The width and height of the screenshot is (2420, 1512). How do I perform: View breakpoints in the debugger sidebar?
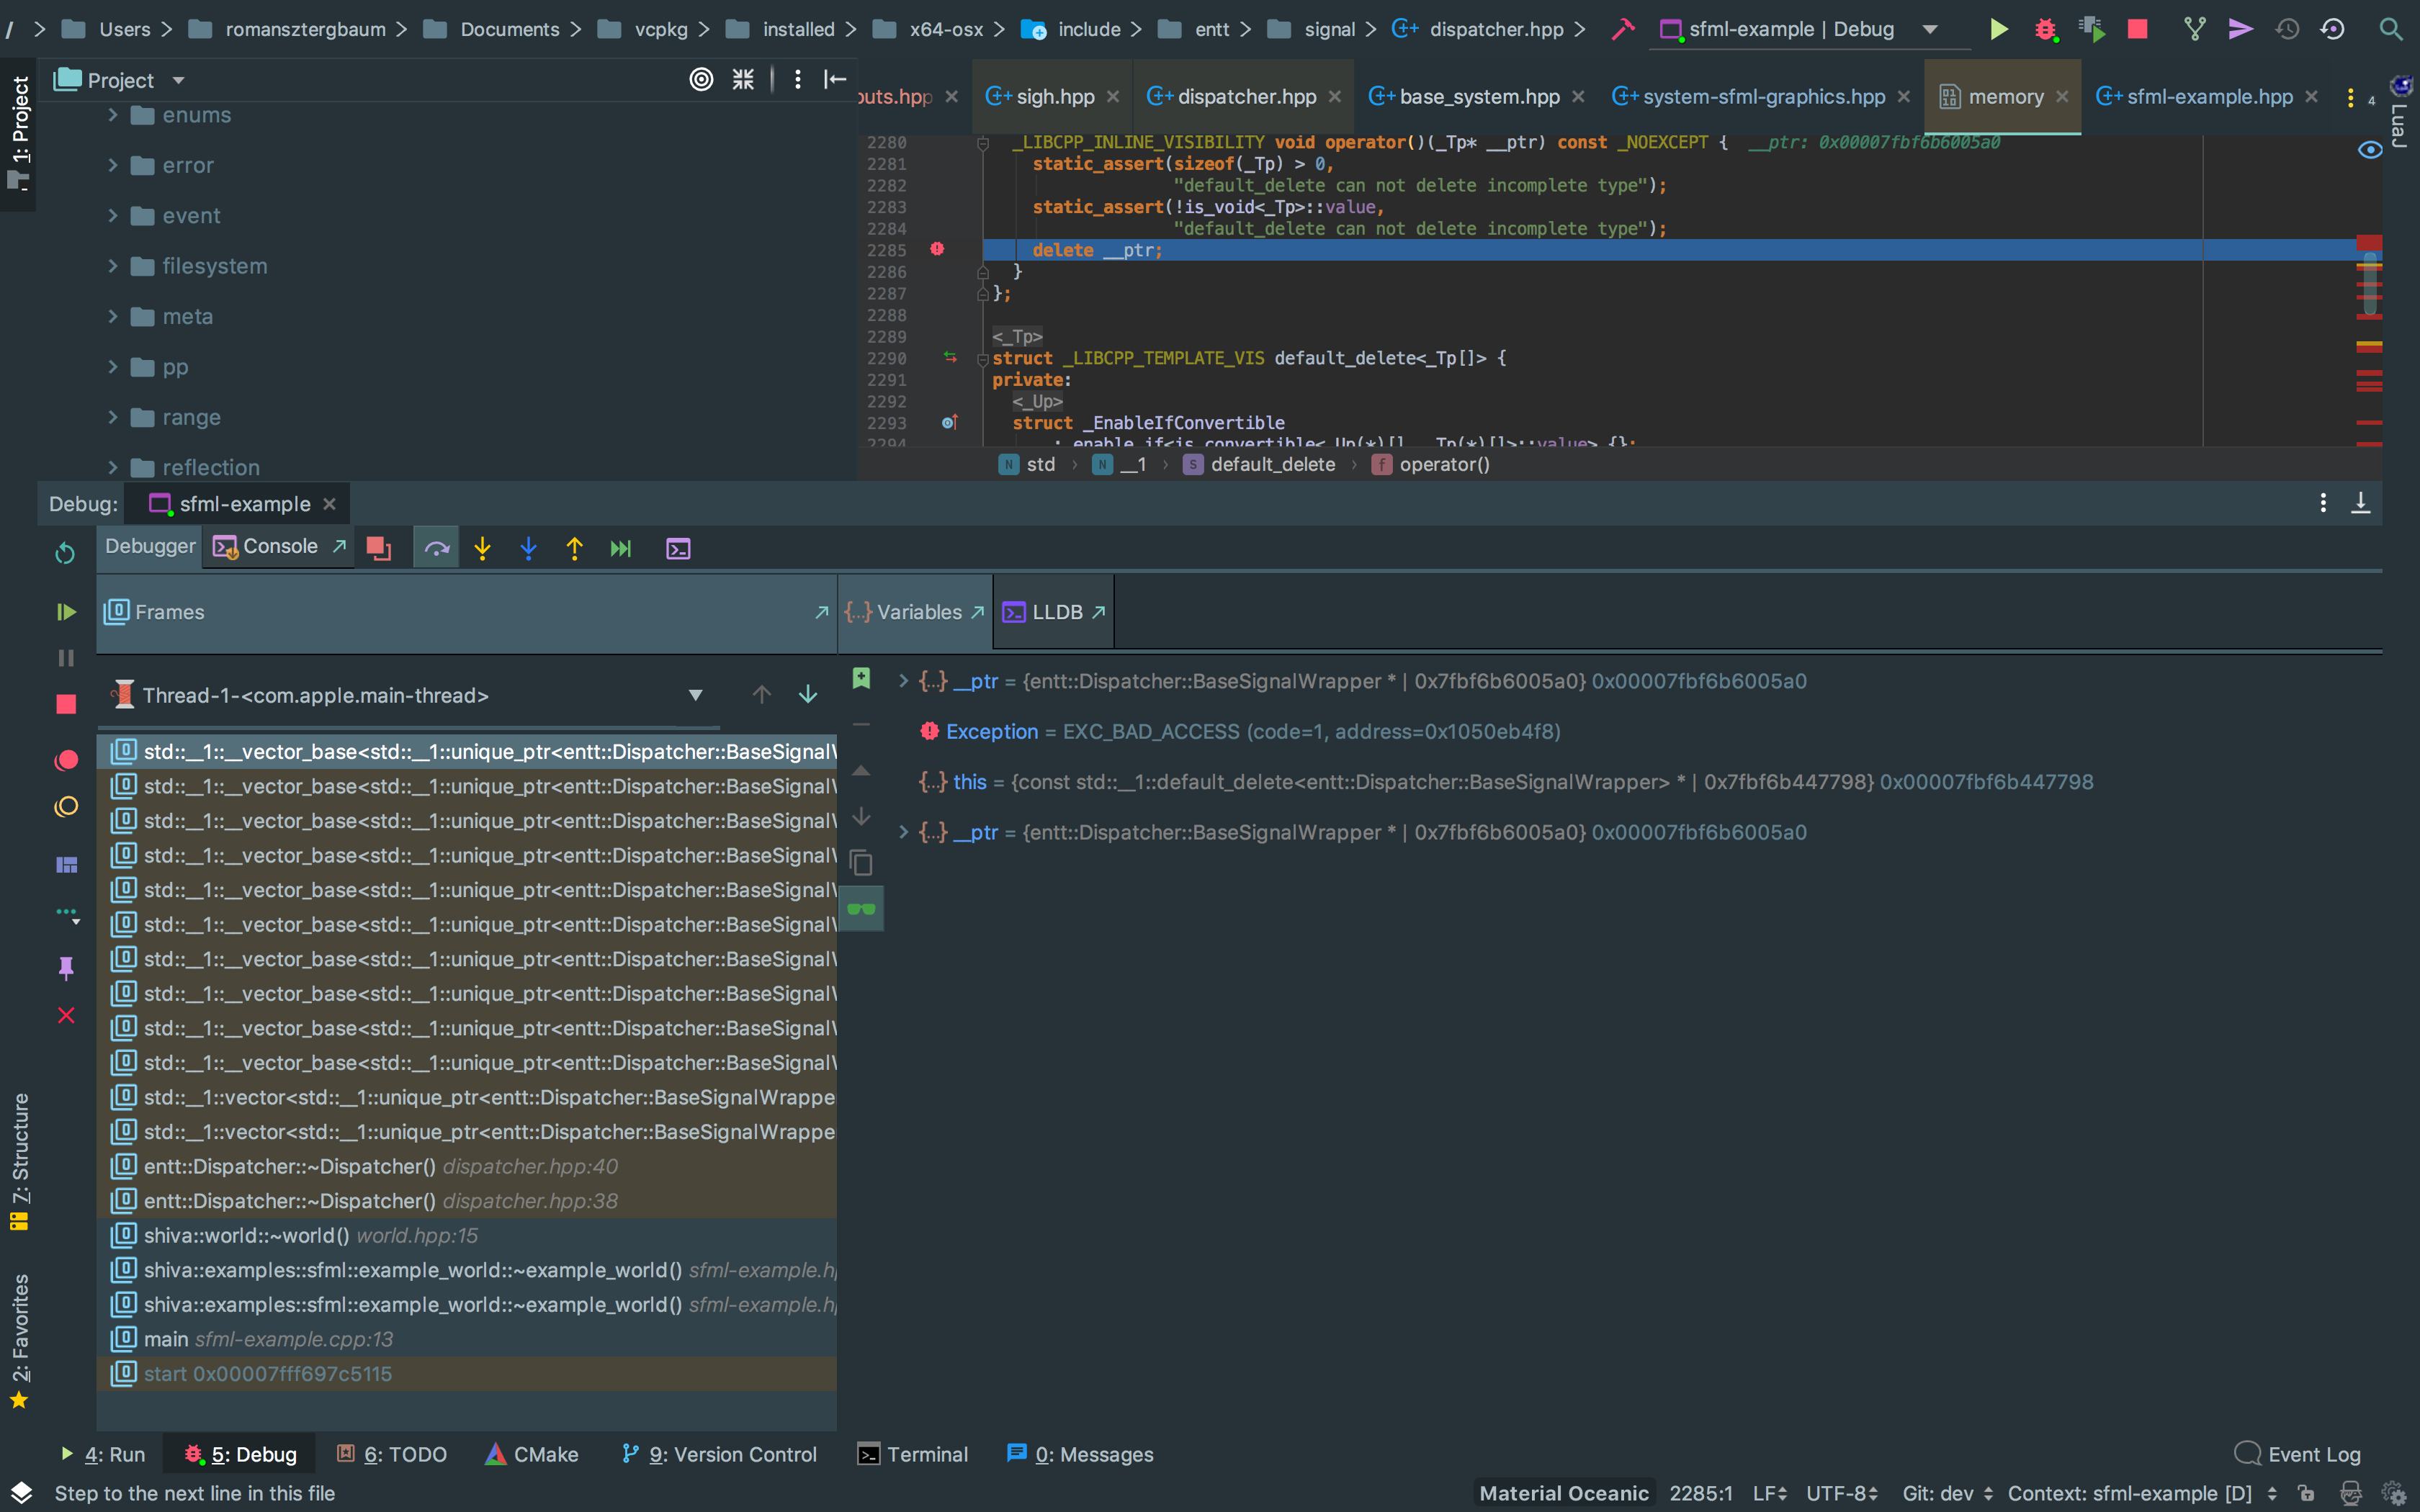click(x=66, y=760)
